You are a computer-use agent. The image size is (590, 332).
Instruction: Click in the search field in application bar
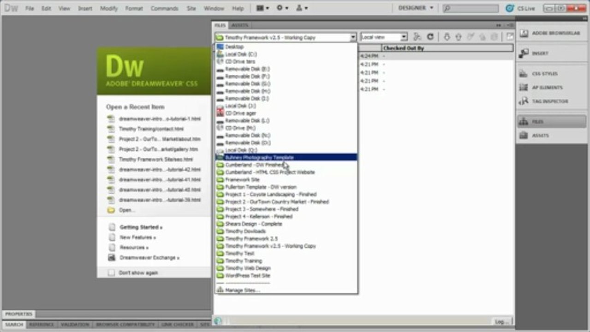(x=471, y=8)
